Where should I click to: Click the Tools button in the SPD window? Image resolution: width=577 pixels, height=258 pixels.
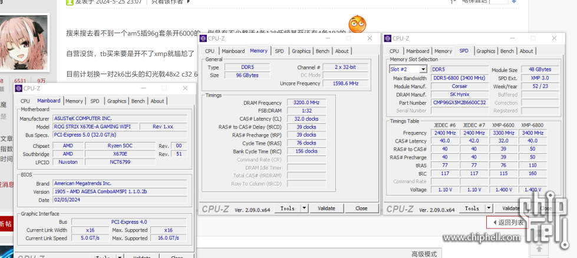click(x=472, y=209)
